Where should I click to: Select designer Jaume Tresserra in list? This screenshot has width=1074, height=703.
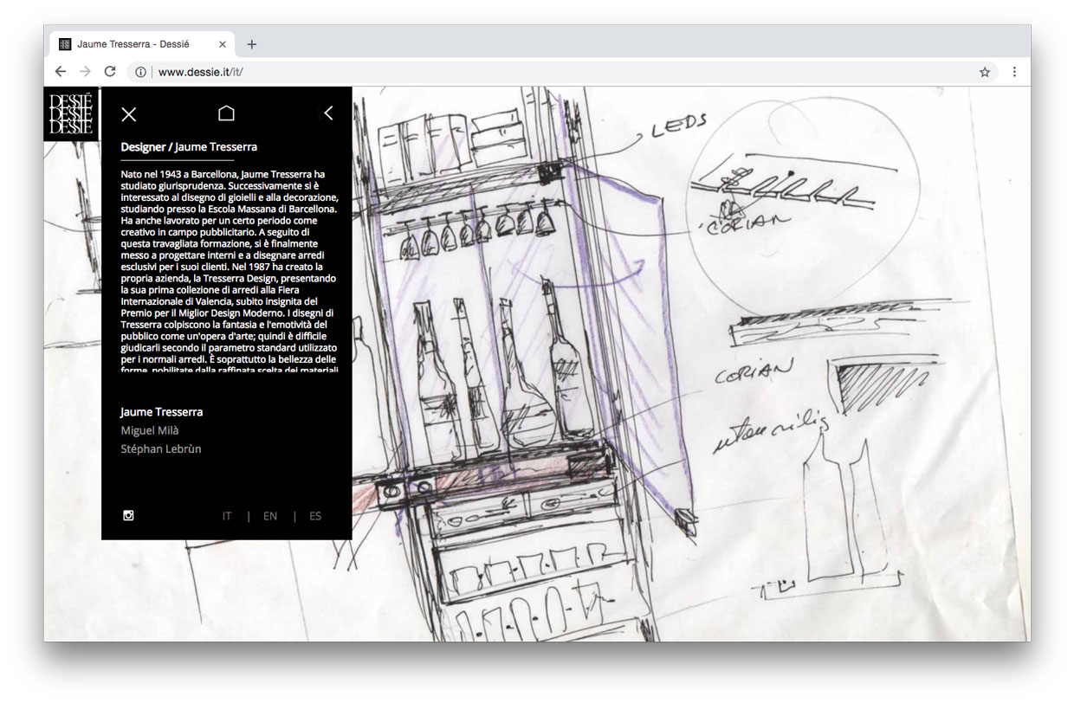[x=162, y=412]
